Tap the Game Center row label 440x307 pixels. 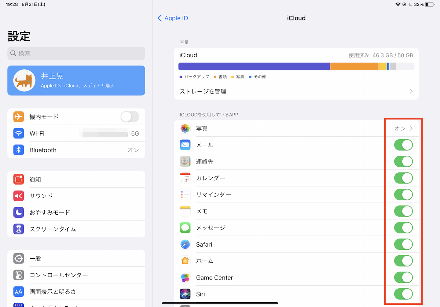coord(214,278)
